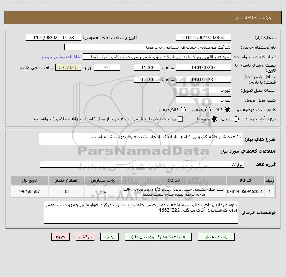Click the اطلاعات کالاهای مورد نیاز heading
This screenshot has height=277, width=286.
pos(248,151)
